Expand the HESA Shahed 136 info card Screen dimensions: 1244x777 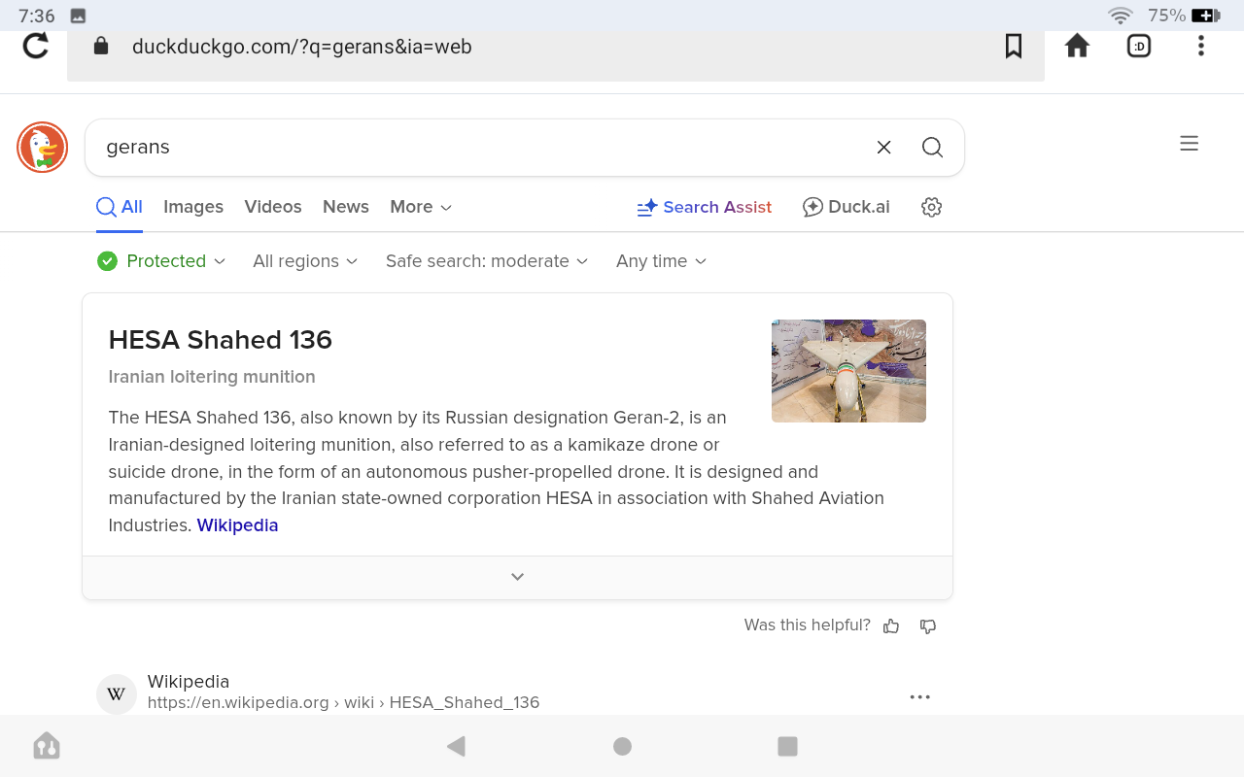point(517,577)
